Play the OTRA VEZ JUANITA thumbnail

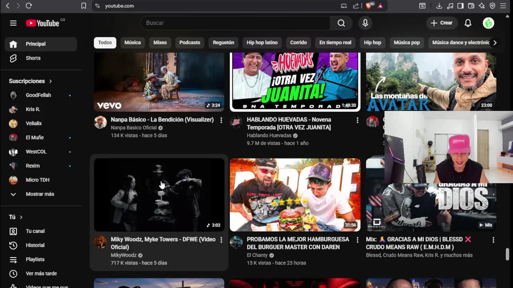295,82
